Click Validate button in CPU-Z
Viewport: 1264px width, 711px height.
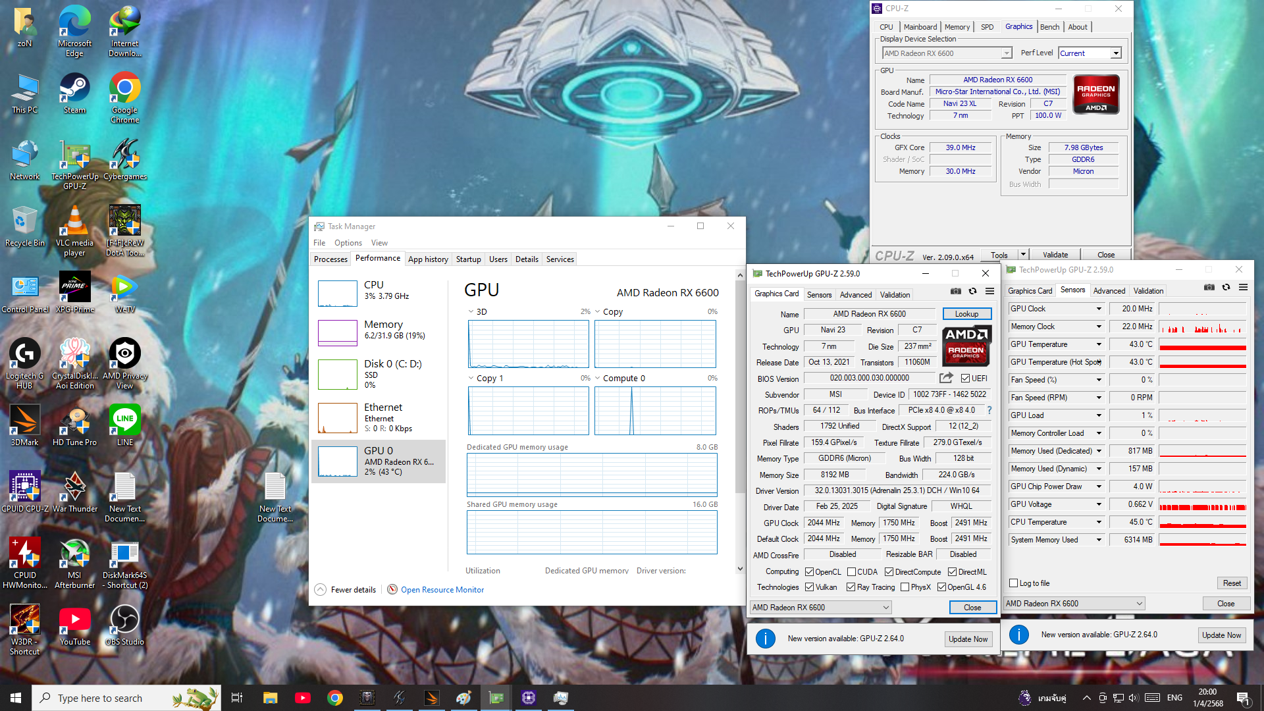[1055, 255]
